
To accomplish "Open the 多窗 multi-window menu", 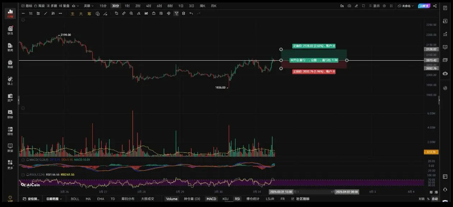I will pyautogui.click(x=52, y=6).
